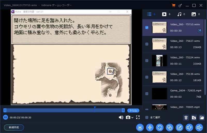Click the recording list scrollbar
Image resolution: width=207 pixels, height=133 pixels.
(205, 57)
